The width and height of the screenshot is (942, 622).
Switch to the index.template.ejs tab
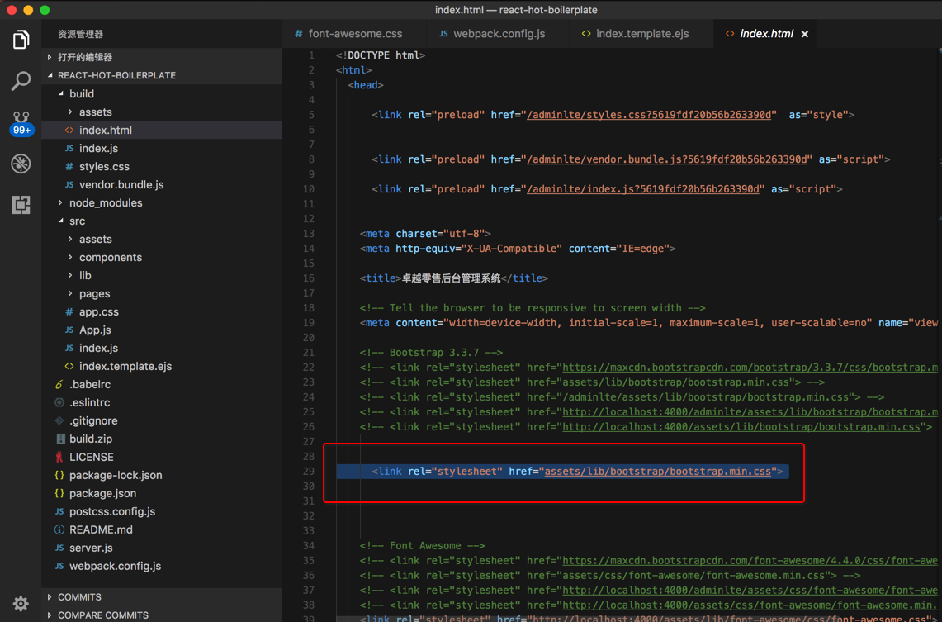[641, 34]
